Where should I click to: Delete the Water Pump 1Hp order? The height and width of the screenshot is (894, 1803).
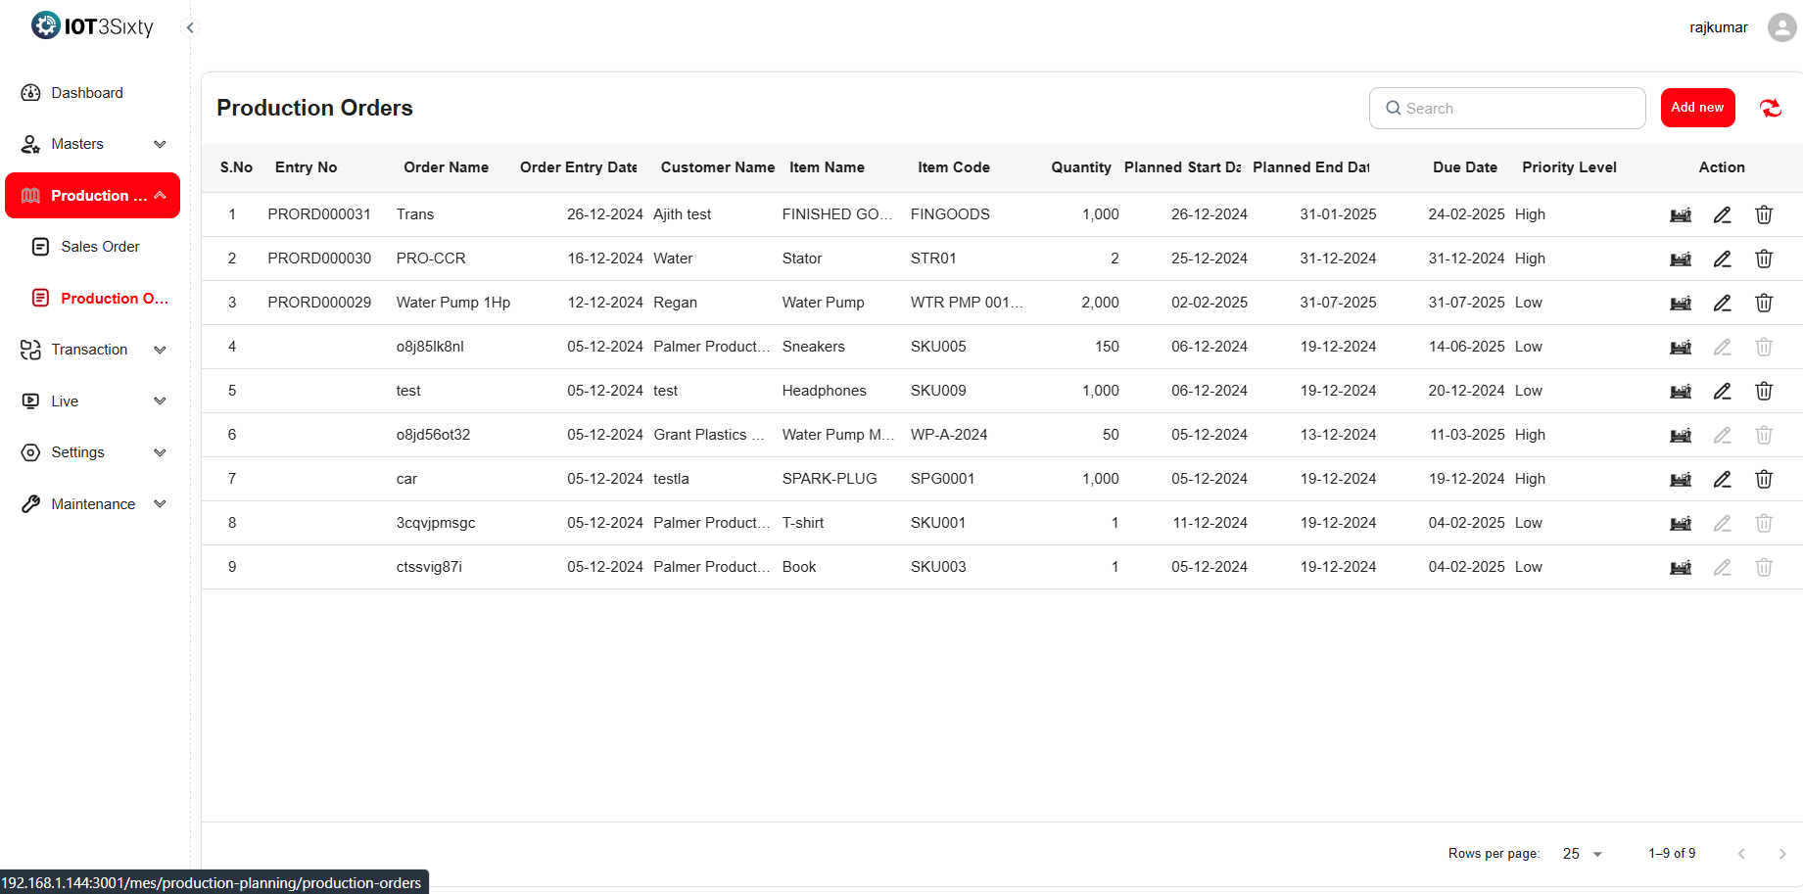coord(1763,304)
